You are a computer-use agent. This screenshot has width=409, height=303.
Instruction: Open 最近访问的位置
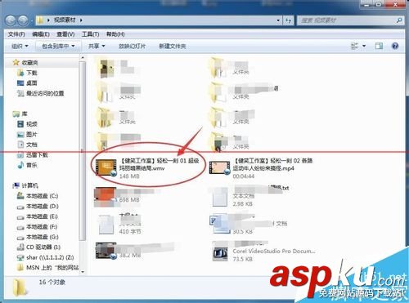click(x=41, y=93)
